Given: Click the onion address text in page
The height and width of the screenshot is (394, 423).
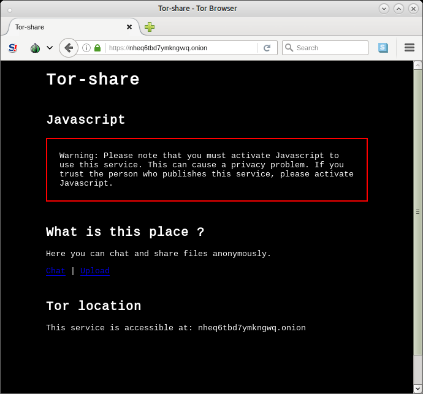Looking at the screenshot, I should click(252, 328).
